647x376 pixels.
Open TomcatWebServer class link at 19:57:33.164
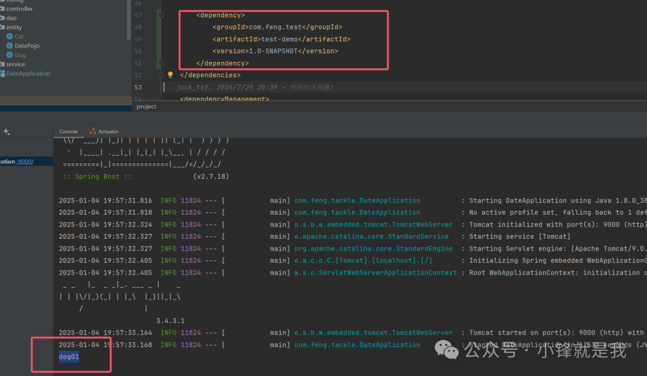373,333
